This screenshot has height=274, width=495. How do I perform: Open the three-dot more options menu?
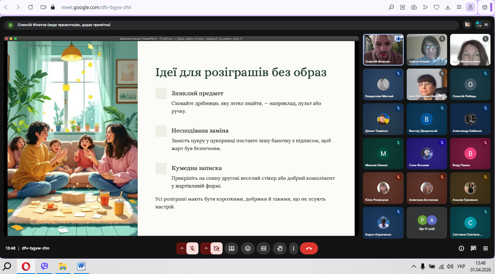click(294, 248)
